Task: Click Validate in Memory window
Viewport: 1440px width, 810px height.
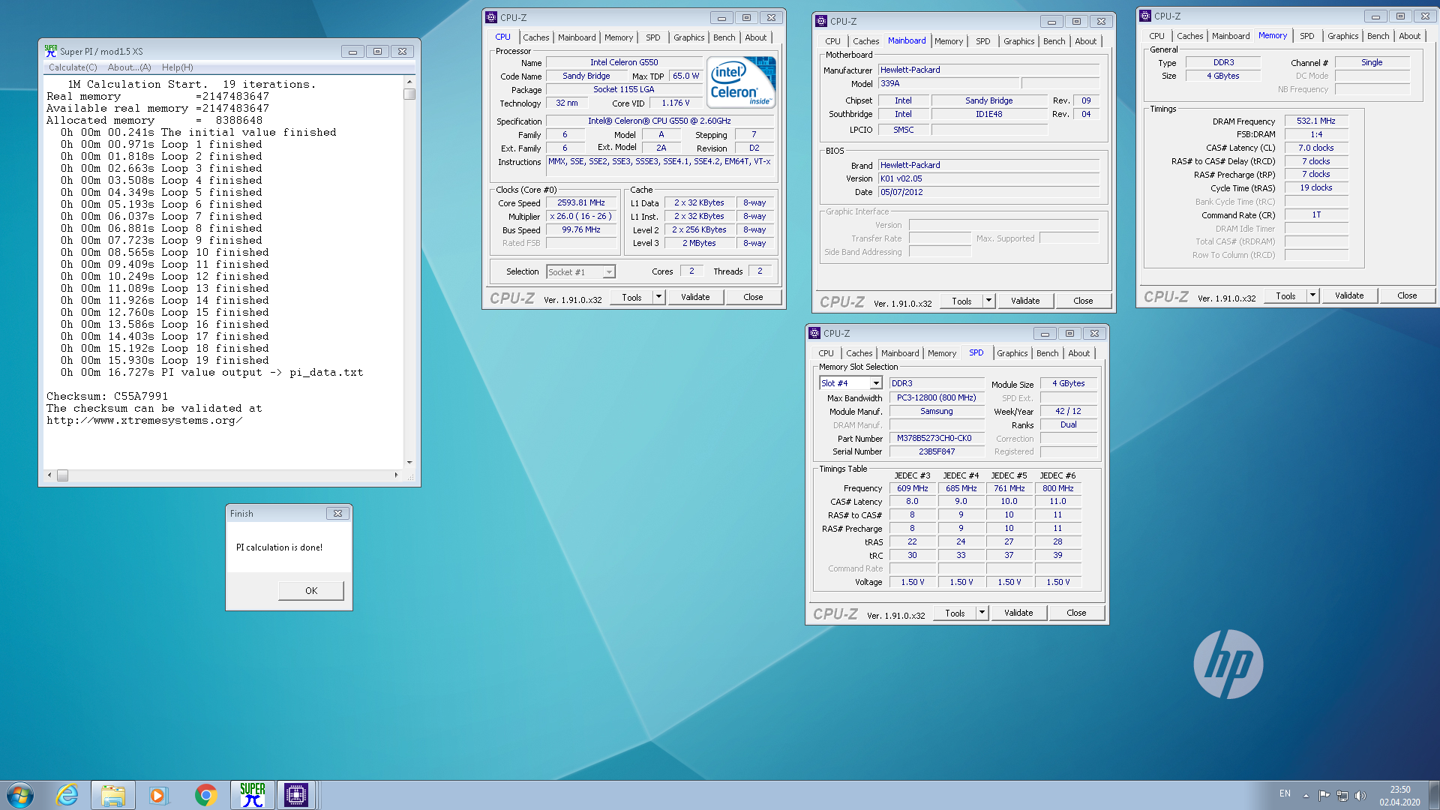Action: [1348, 296]
